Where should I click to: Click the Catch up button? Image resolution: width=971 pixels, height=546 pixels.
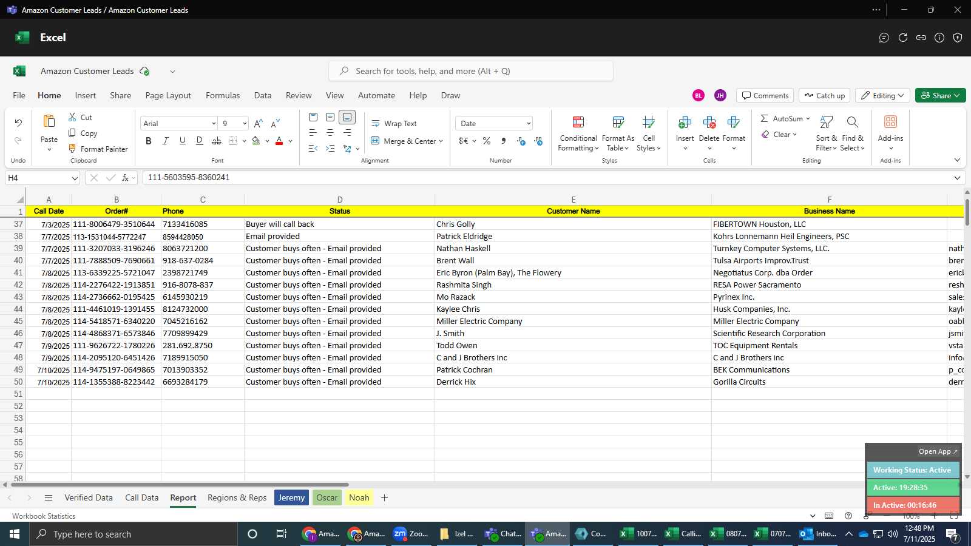[x=824, y=95]
